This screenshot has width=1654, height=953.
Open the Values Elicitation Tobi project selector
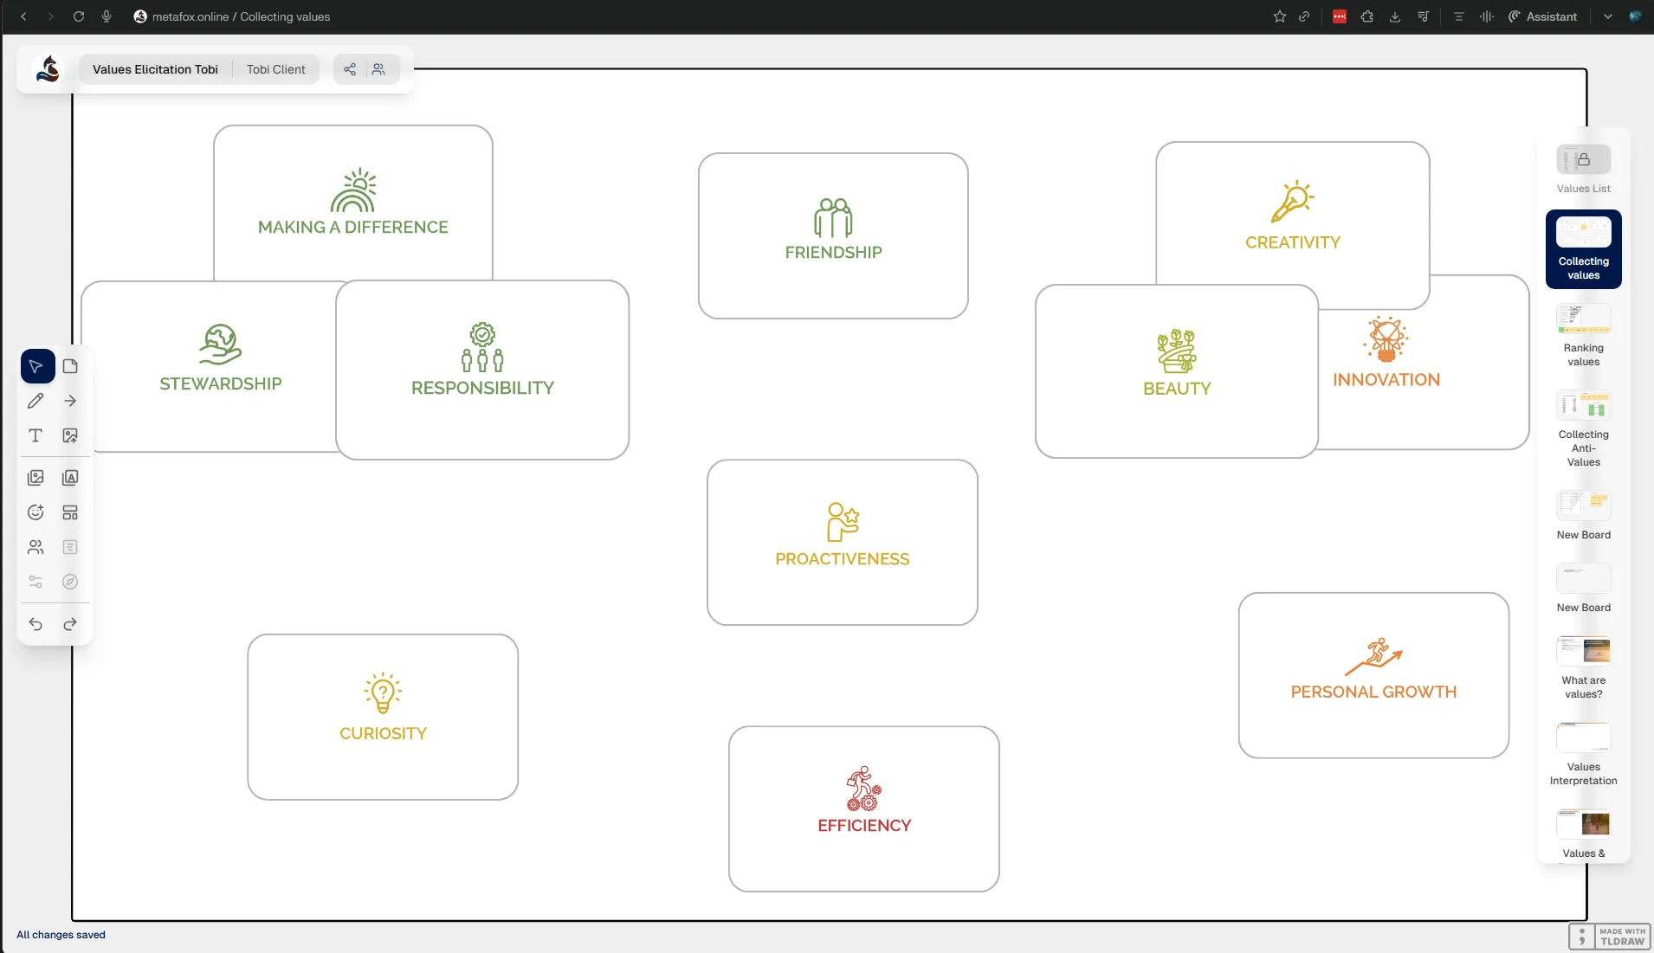click(x=155, y=69)
